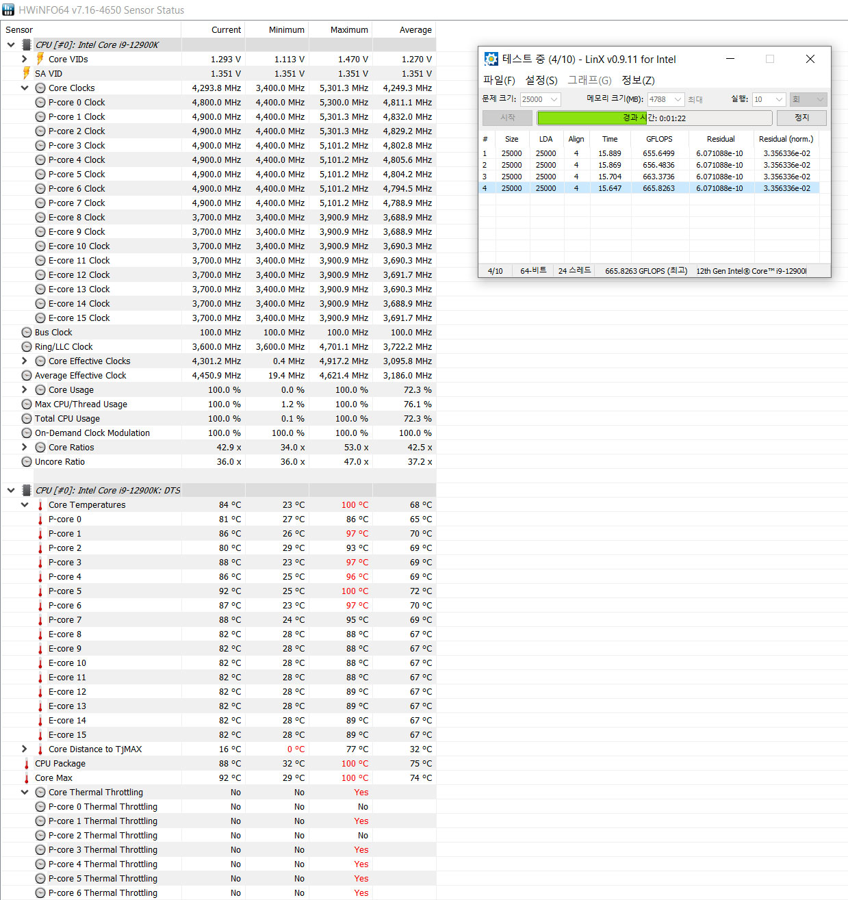Image resolution: width=848 pixels, height=900 pixels.
Task: Click the LinX window gear icon
Action: [x=491, y=59]
